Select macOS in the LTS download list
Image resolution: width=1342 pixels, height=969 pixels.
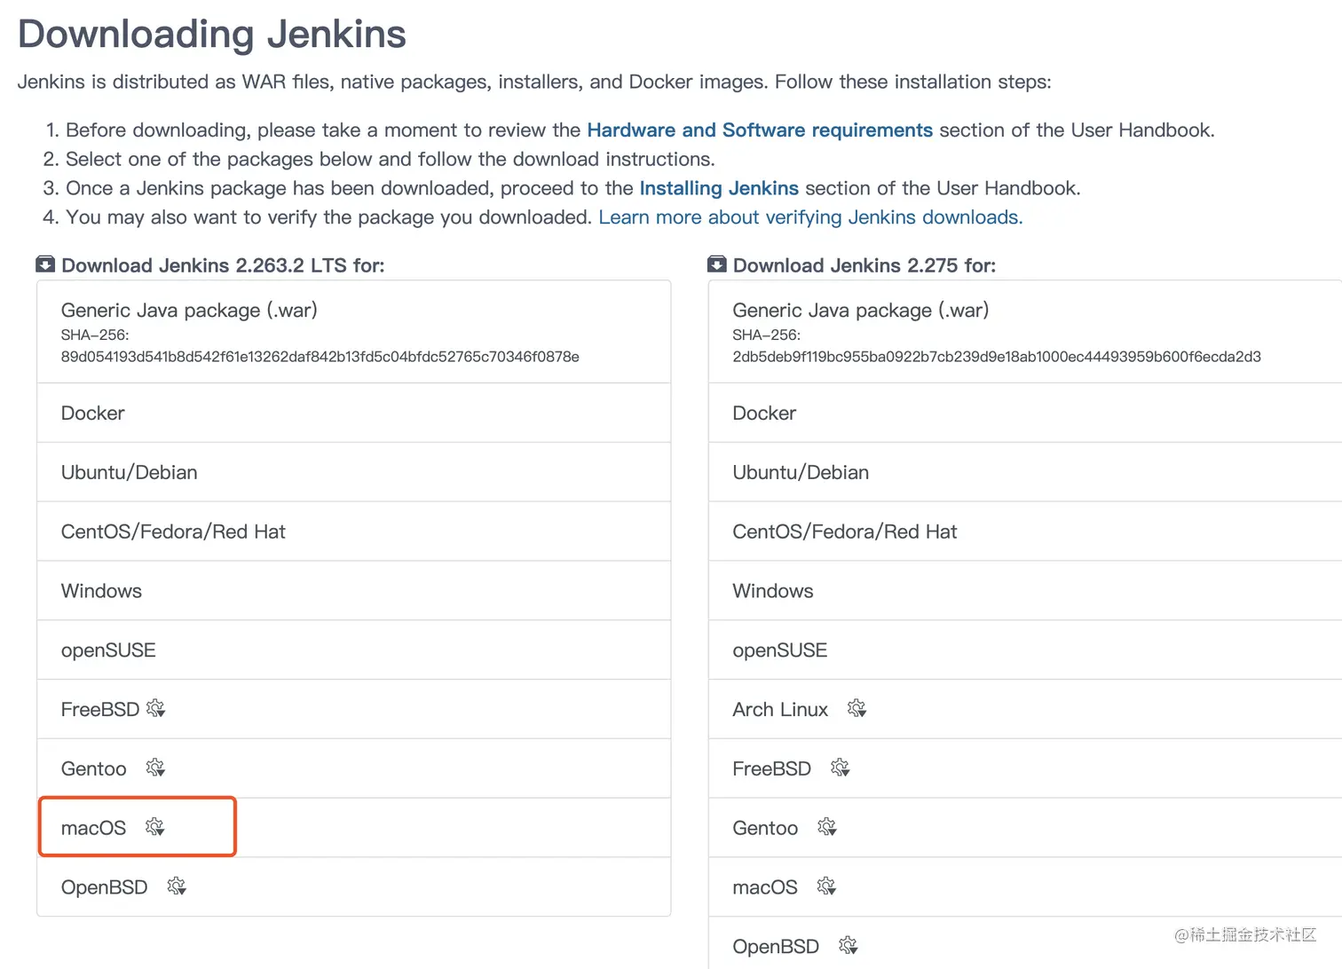point(354,827)
